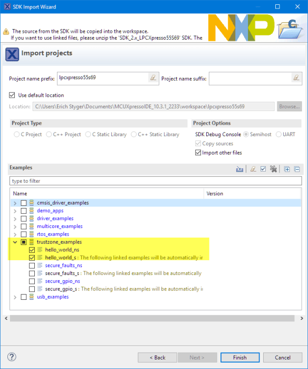Check the secure_gpio_ns checkbox

click(x=32, y=281)
